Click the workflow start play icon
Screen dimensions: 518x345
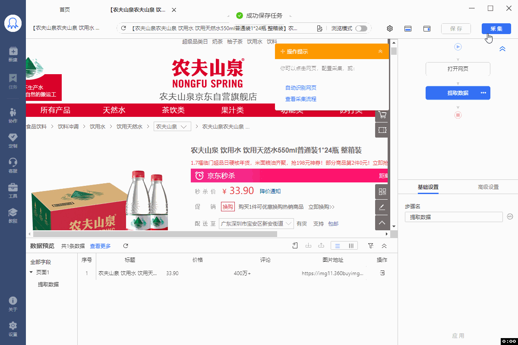458,47
